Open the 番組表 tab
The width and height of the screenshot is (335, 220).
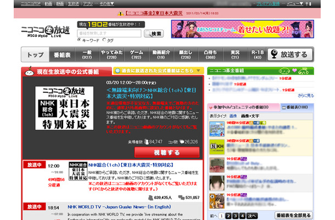[62, 54]
